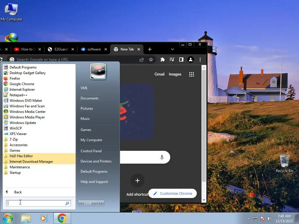The width and height of the screenshot is (299, 224).
Task: Toggle Chrome side panel
Action: [x=181, y=60]
